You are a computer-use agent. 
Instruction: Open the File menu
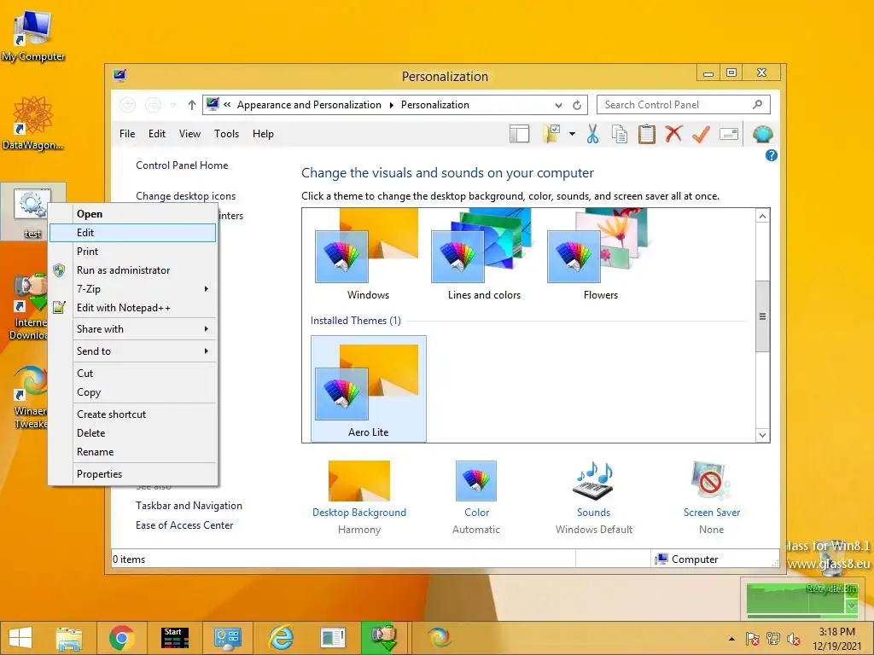click(127, 134)
